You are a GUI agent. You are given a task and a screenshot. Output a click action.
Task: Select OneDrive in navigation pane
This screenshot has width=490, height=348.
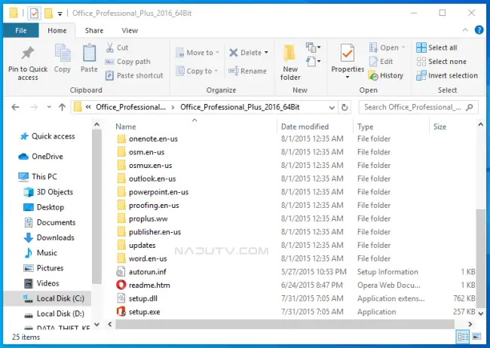click(x=41, y=156)
